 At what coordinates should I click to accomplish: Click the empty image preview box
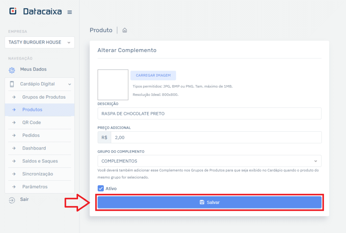[113, 85]
